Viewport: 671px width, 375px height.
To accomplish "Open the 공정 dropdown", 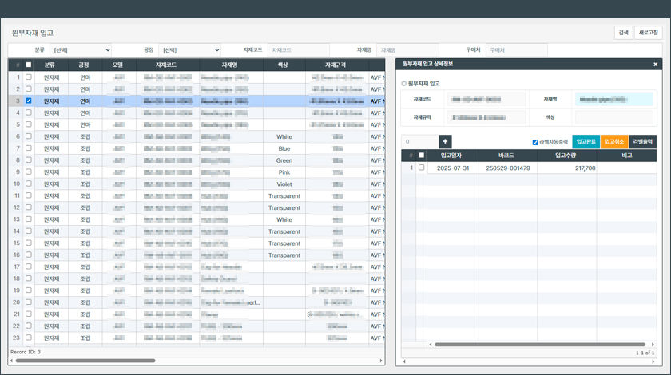I will point(189,50).
